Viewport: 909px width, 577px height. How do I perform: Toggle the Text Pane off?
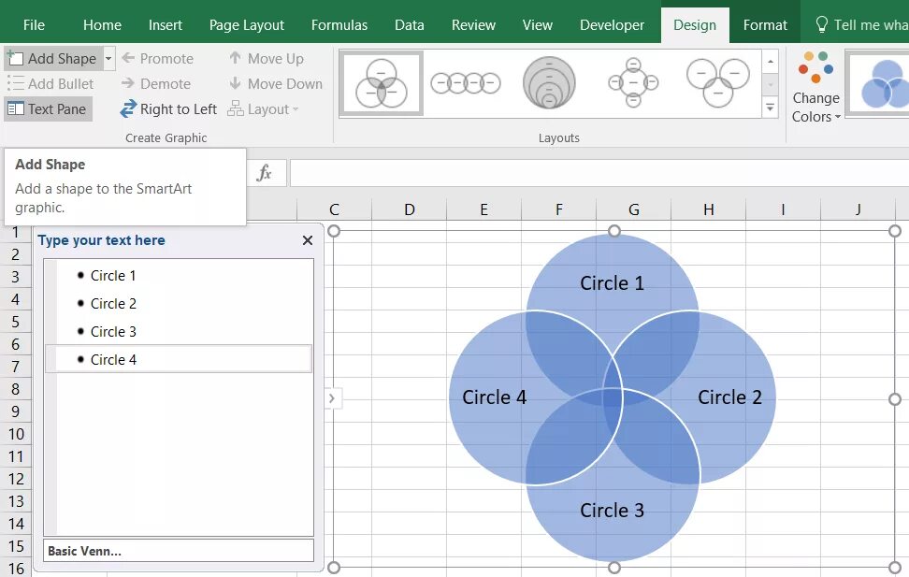pyautogui.click(x=49, y=108)
